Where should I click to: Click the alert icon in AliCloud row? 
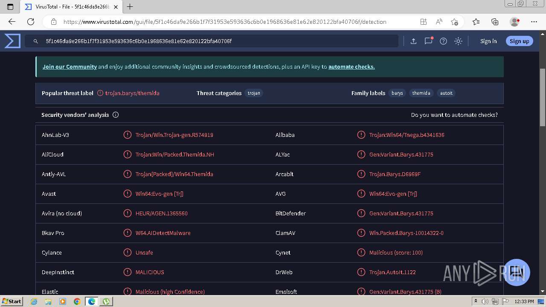127,154
